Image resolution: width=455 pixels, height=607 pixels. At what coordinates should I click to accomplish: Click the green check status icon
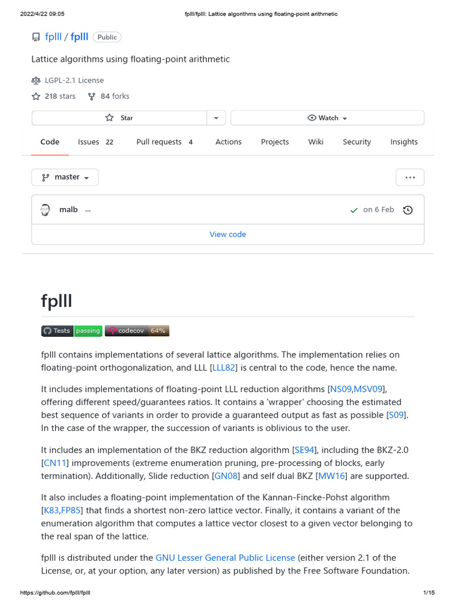(354, 210)
